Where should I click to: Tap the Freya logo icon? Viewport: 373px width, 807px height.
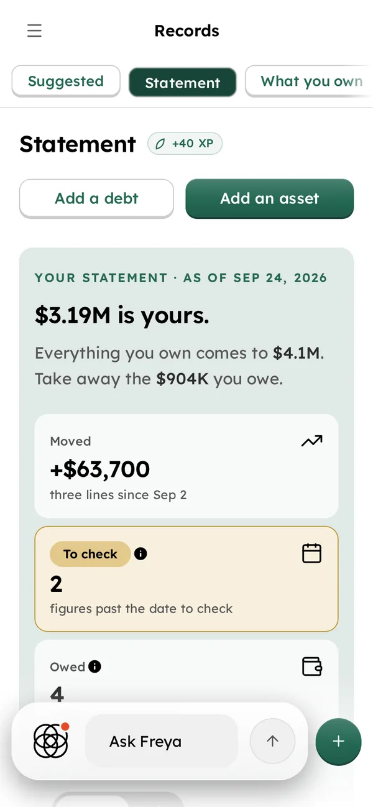(x=50, y=740)
